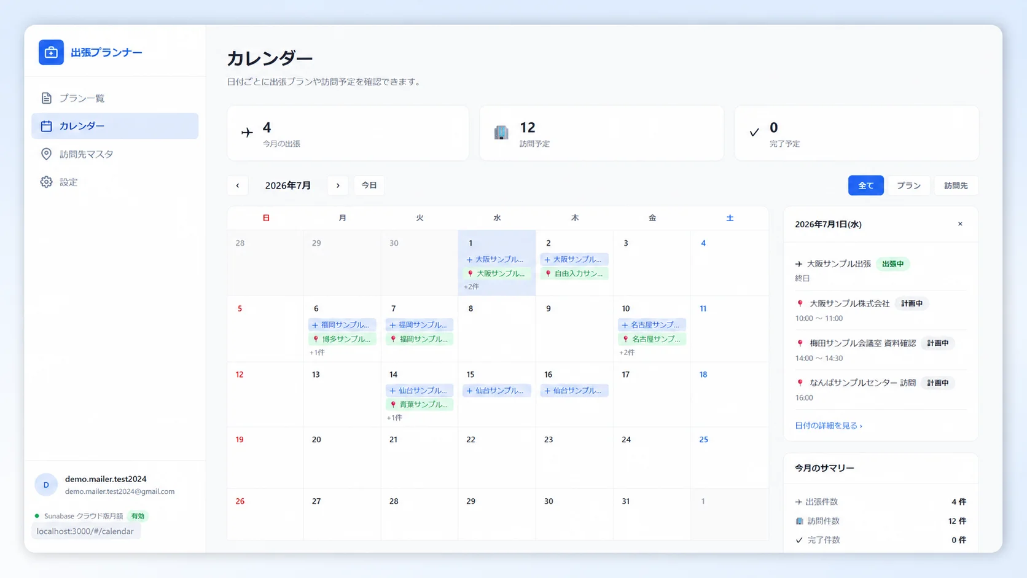
Task: Expand +2件 more on July 1
Action: [x=472, y=287]
